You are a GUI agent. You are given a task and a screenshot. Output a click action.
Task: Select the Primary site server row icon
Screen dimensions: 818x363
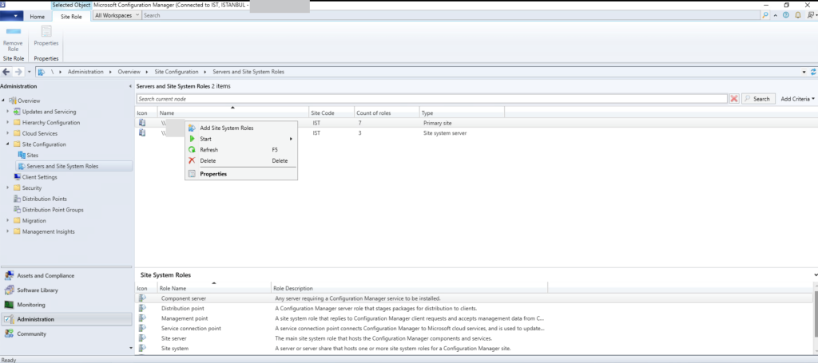142,124
